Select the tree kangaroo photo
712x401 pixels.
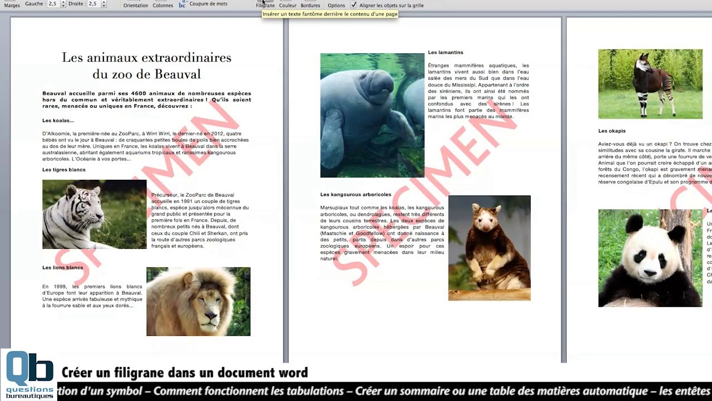click(x=489, y=248)
